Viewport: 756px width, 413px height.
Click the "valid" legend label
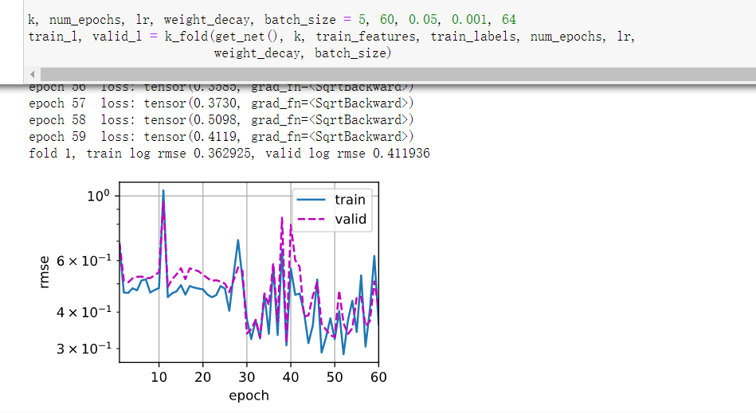tap(351, 219)
